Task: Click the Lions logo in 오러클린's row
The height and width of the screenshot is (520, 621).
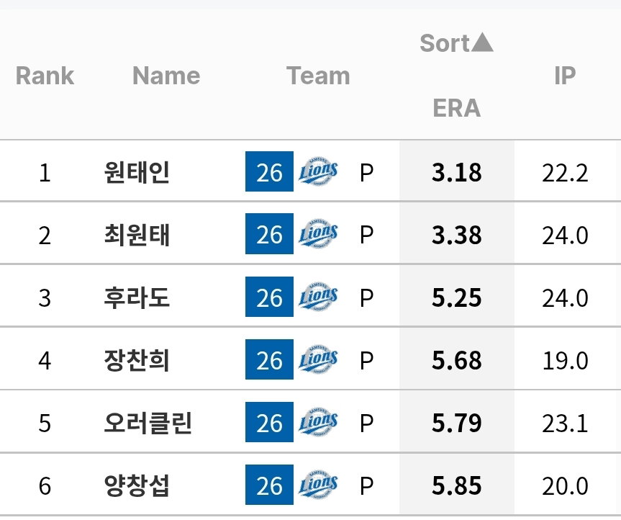Action: pyautogui.click(x=318, y=422)
